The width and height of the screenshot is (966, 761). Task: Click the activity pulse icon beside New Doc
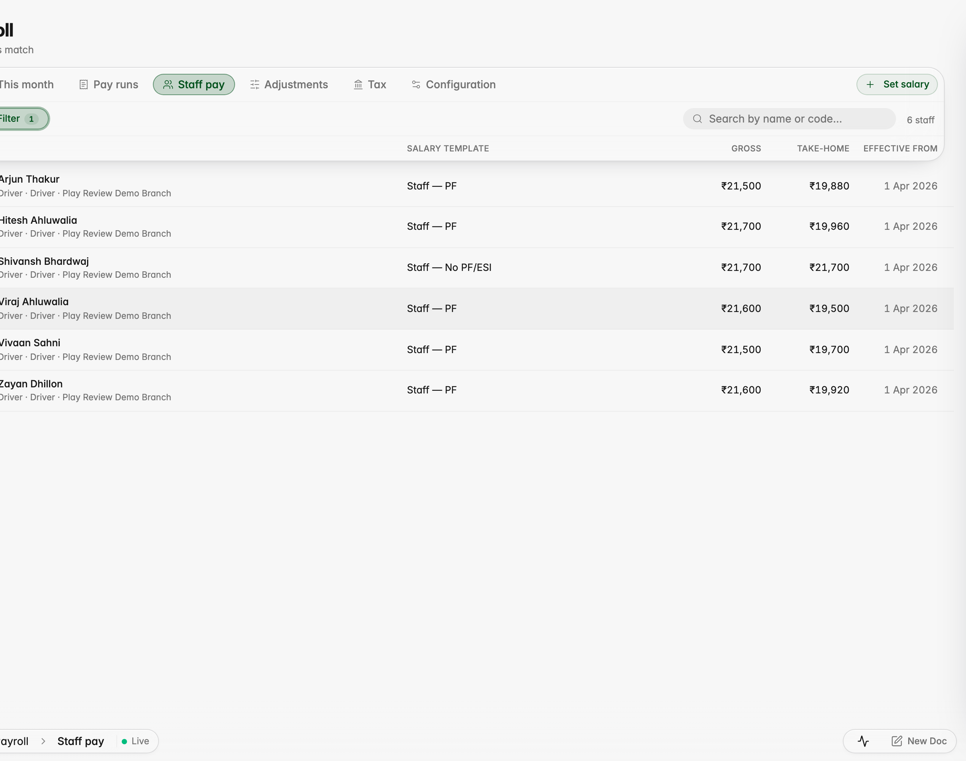click(x=863, y=741)
